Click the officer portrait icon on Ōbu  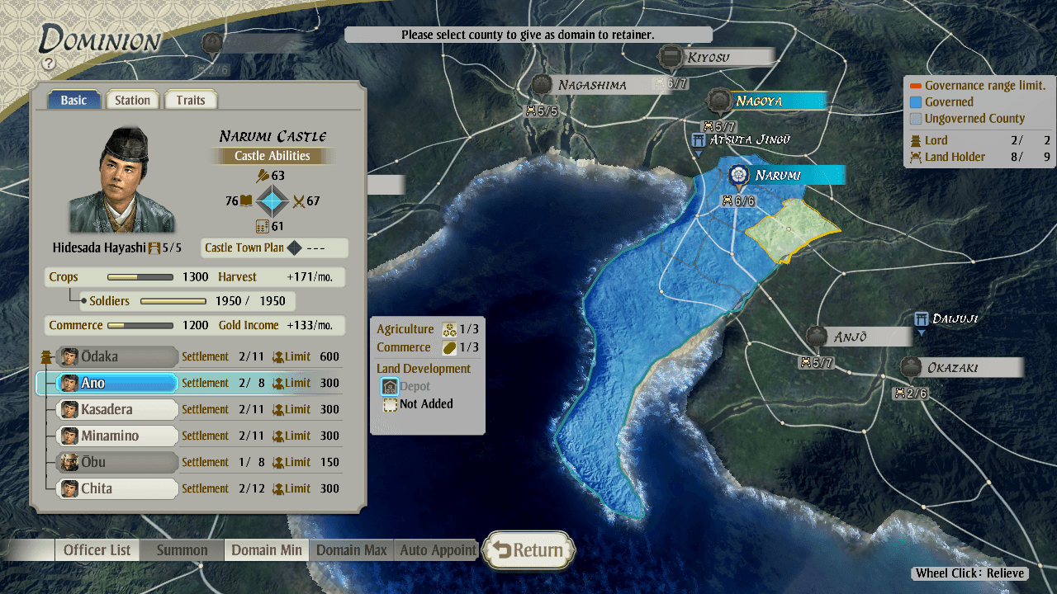[x=69, y=462]
